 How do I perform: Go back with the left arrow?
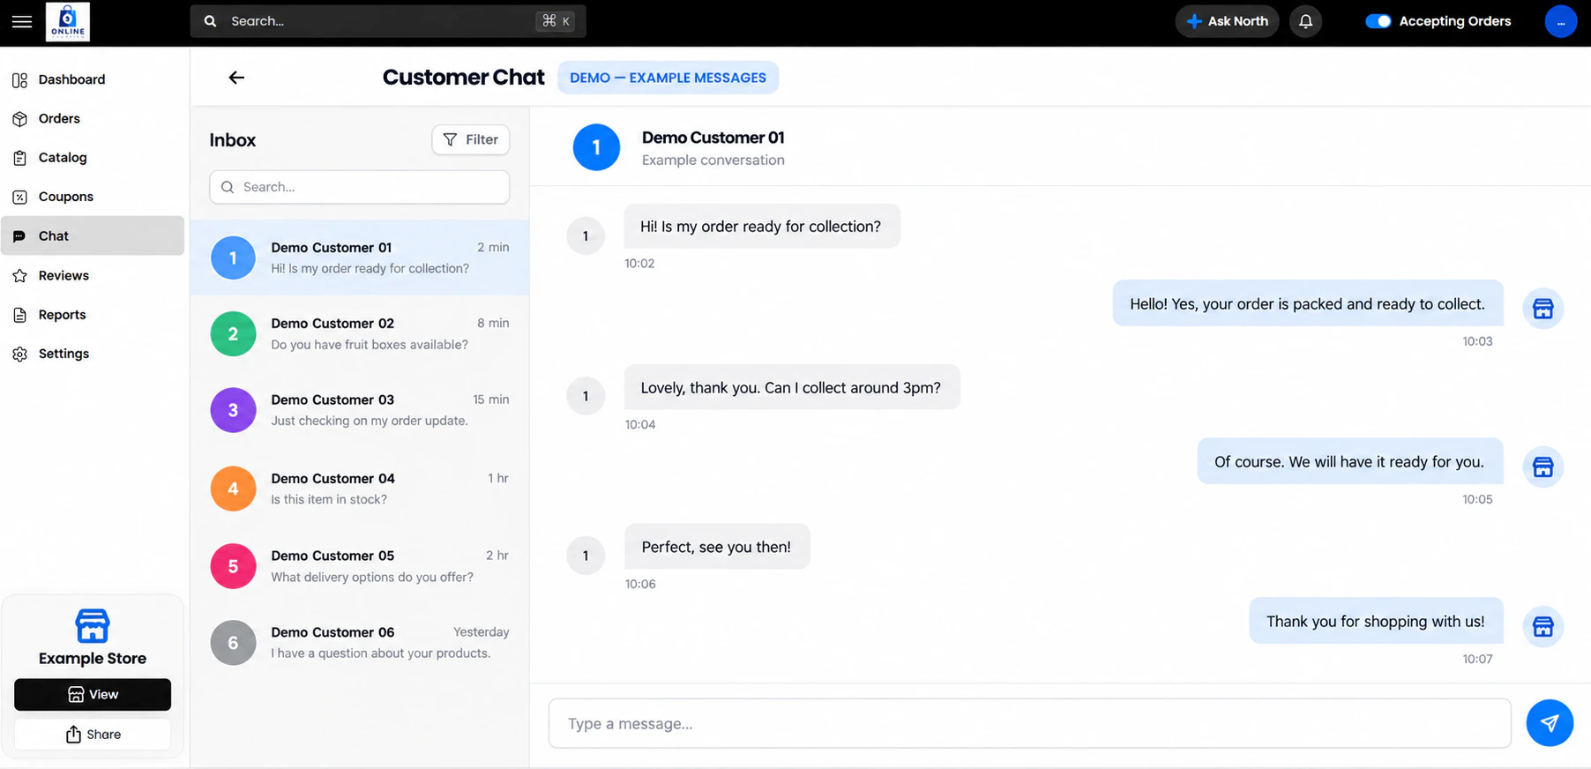pyautogui.click(x=236, y=78)
